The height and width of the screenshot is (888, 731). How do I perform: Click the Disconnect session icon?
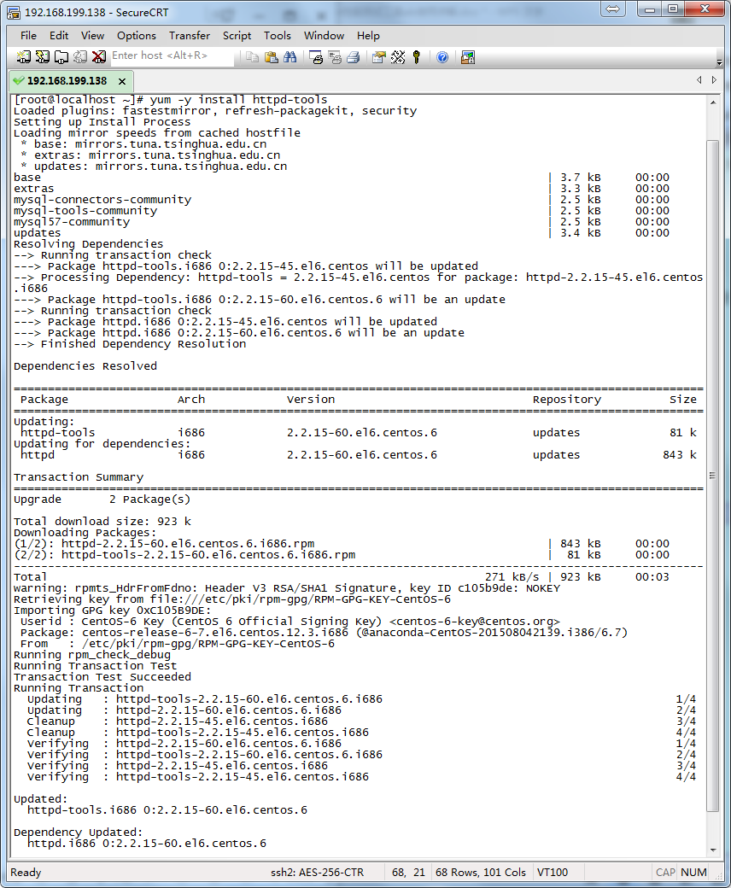click(98, 57)
